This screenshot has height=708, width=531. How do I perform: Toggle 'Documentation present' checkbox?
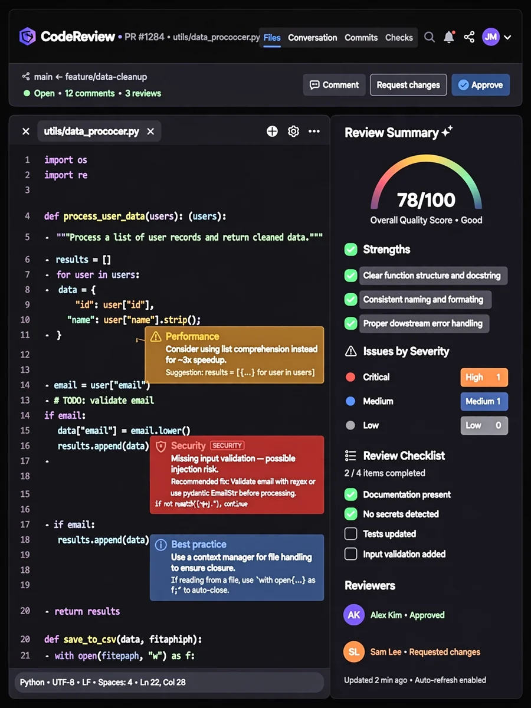click(x=351, y=494)
